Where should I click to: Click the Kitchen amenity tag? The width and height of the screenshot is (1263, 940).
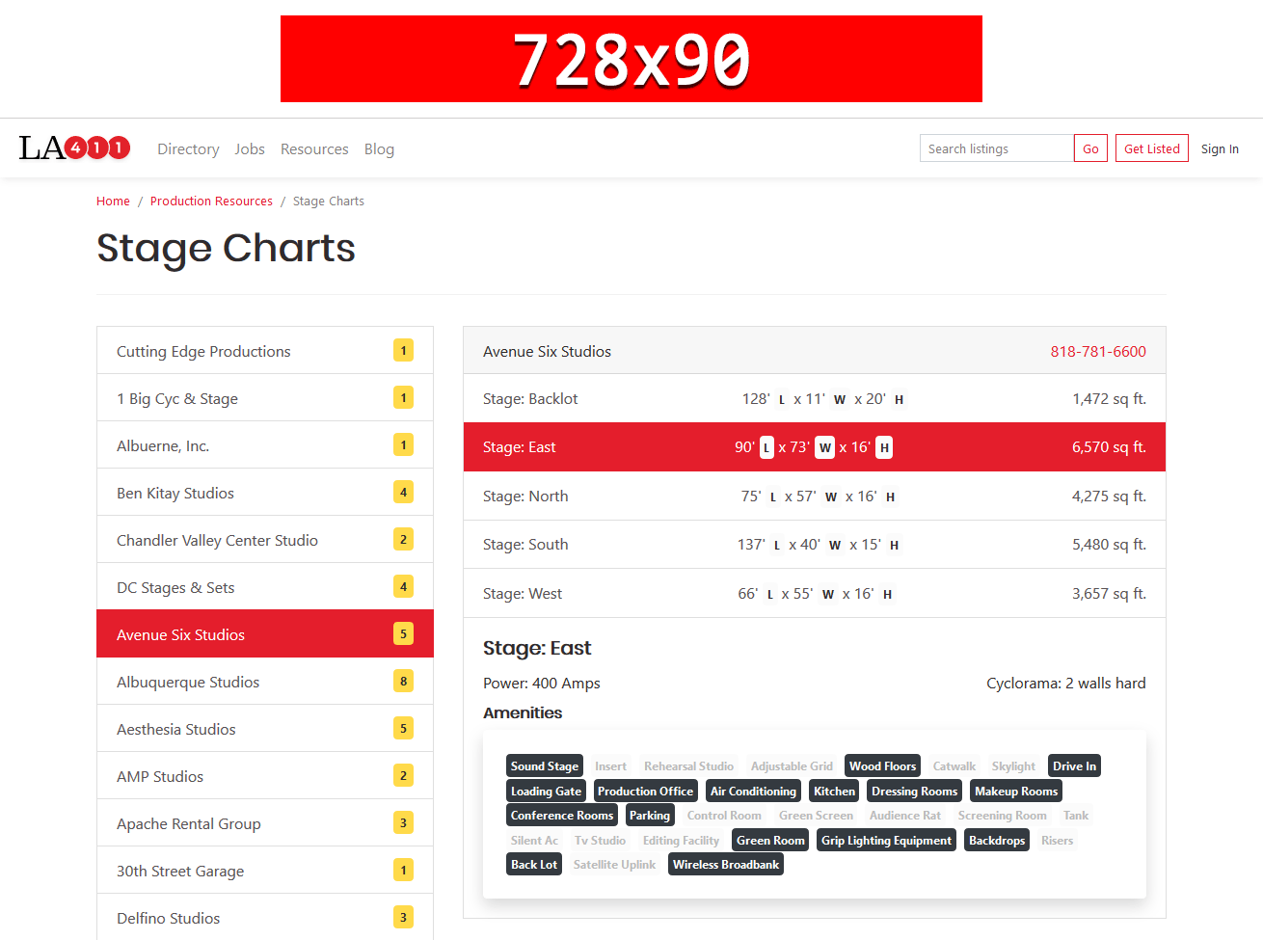tap(834, 791)
